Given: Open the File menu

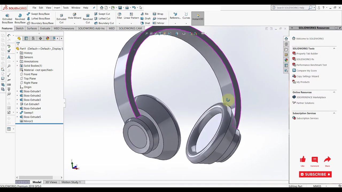Looking at the screenshot, I should point(34,8).
